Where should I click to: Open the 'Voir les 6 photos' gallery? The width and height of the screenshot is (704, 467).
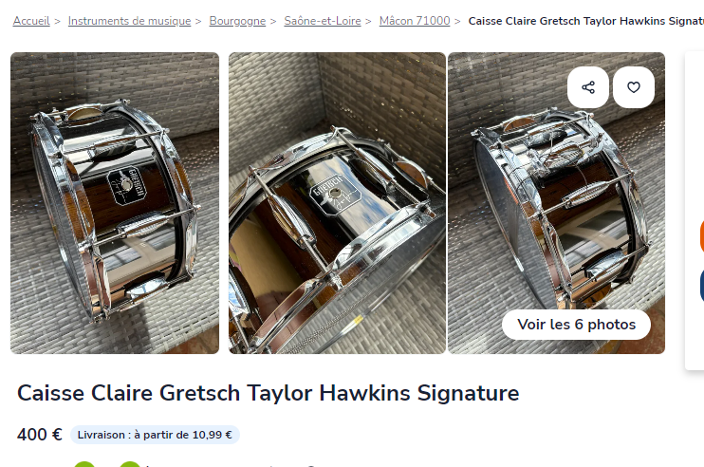(x=576, y=325)
